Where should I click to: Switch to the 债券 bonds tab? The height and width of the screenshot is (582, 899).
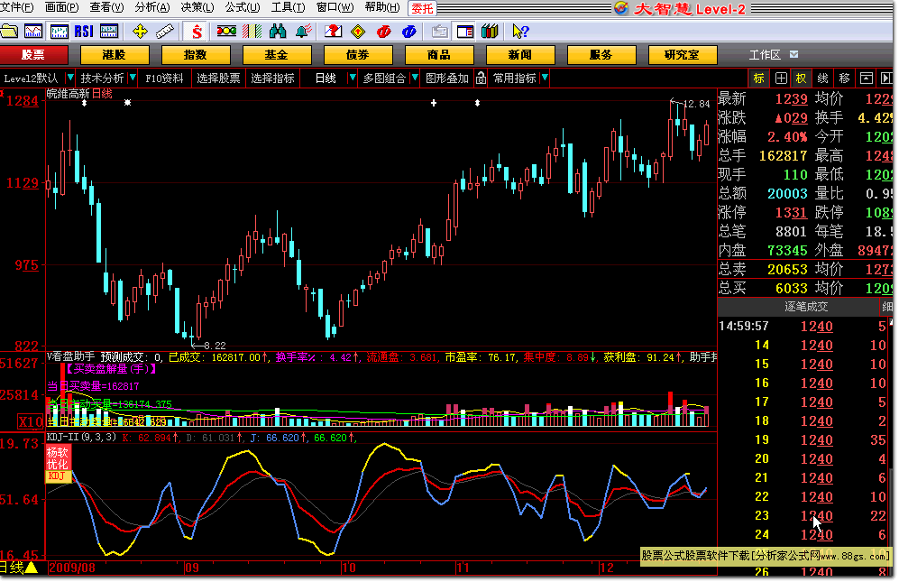pyautogui.click(x=358, y=54)
